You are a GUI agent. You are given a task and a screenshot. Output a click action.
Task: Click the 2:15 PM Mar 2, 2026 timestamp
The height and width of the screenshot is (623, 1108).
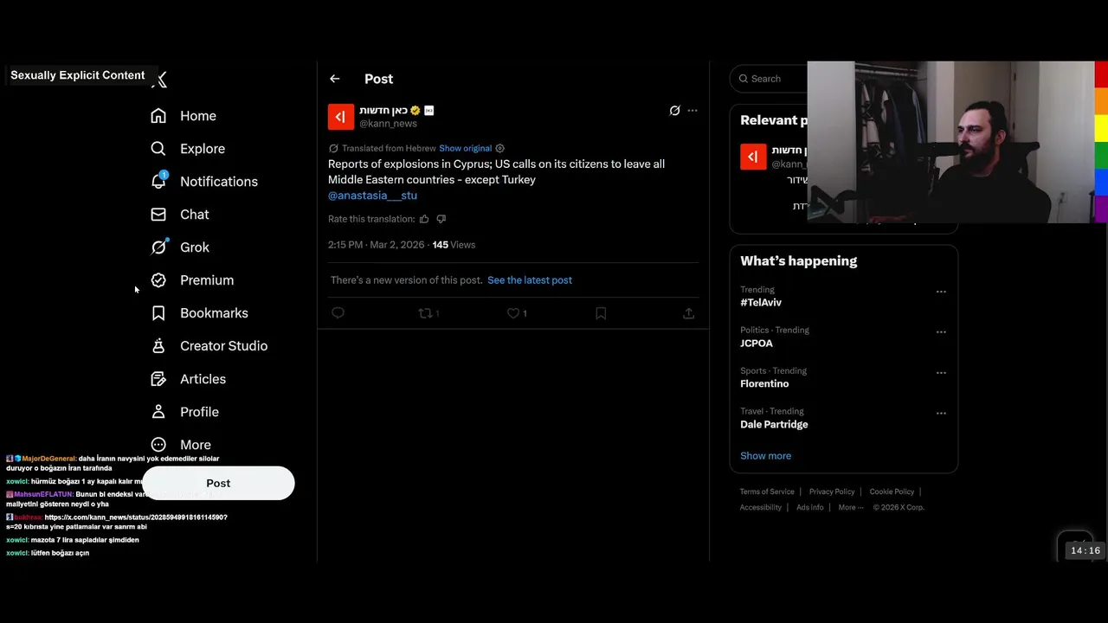point(376,245)
